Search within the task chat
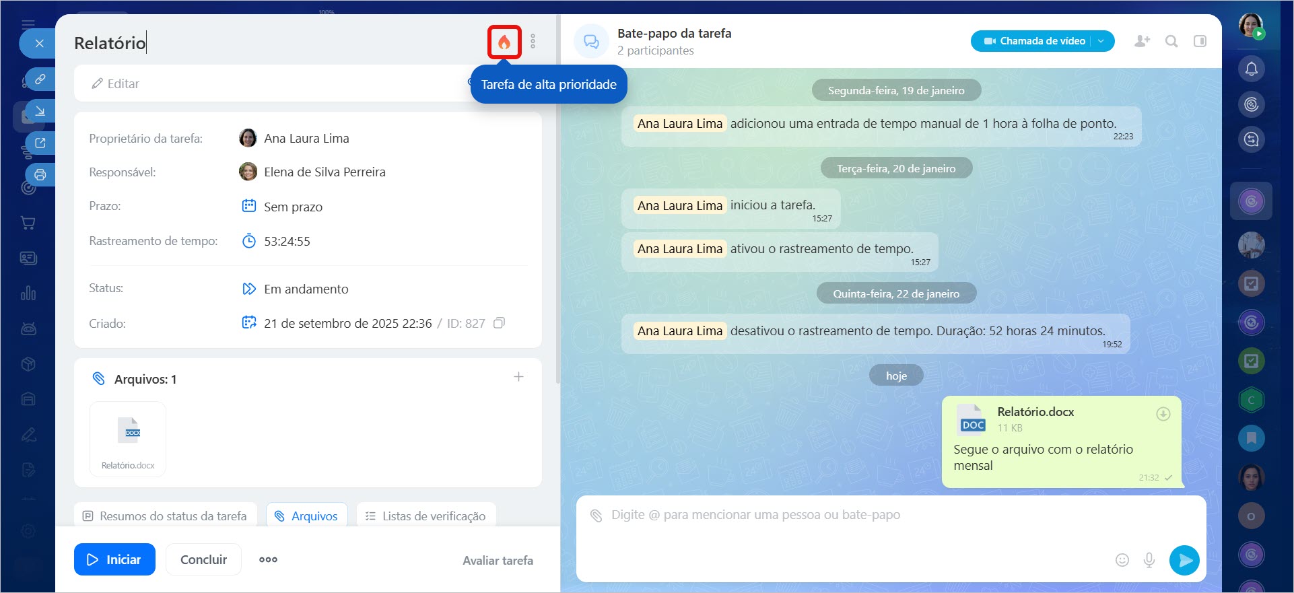 [1171, 41]
